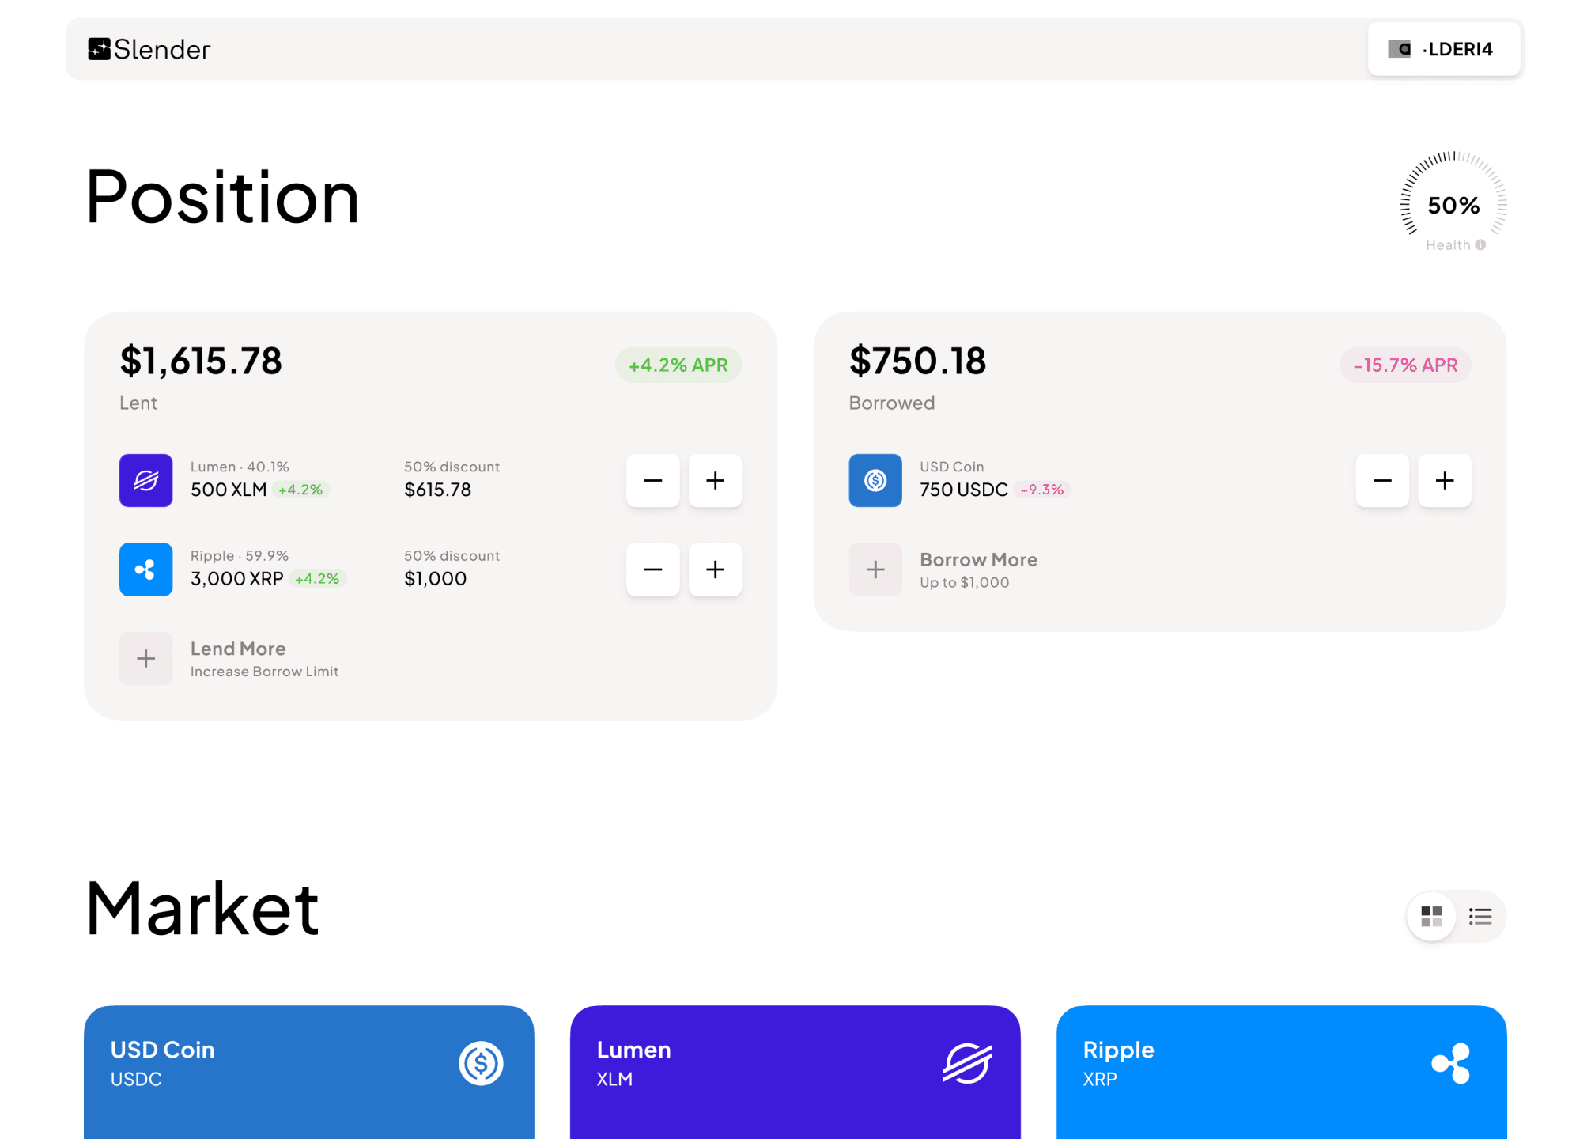Viewport: 1591px width, 1139px height.
Task: Click the plus icon on the Borrow More row
Action: click(x=875, y=569)
